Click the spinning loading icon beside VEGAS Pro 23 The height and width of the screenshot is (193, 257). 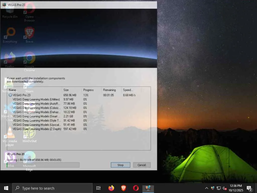click(10, 95)
